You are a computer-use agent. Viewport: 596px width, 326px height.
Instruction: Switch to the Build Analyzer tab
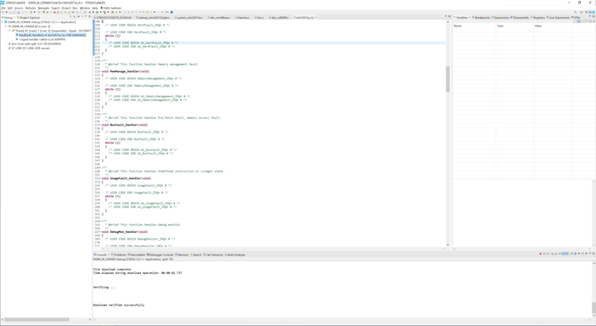tap(236, 254)
